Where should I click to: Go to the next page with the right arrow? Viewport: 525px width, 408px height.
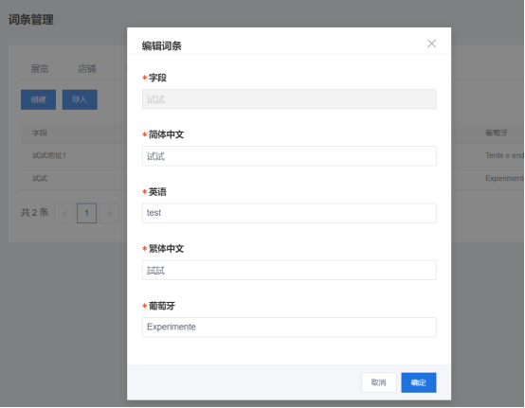coord(109,213)
